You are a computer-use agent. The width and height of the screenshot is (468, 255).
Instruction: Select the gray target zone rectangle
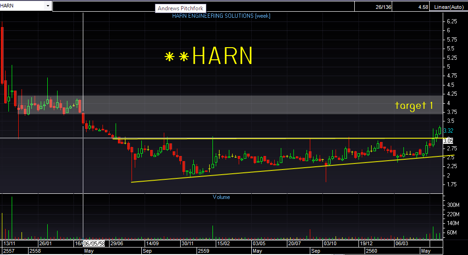pos(230,105)
